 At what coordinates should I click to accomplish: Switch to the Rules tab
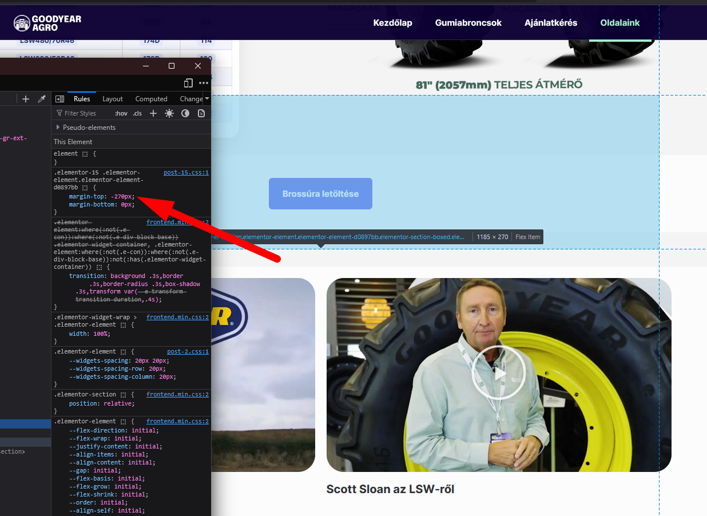82,99
